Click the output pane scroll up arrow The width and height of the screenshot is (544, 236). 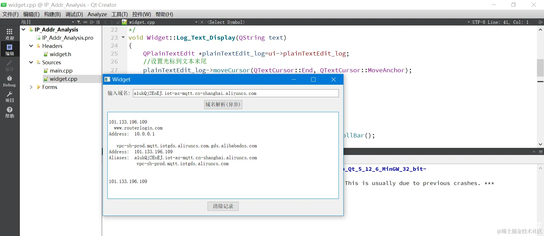point(540,168)
